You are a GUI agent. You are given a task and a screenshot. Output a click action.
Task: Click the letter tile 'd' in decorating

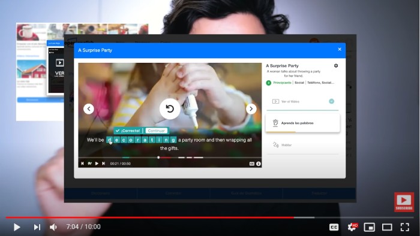110,140
